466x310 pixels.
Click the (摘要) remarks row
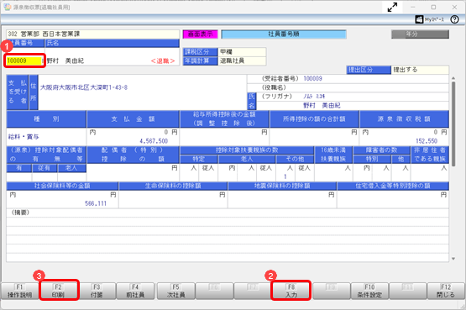pos(228,213)
